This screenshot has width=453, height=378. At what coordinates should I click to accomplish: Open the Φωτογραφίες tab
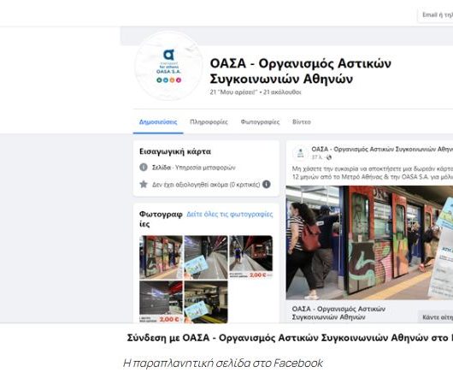point(260,122)
